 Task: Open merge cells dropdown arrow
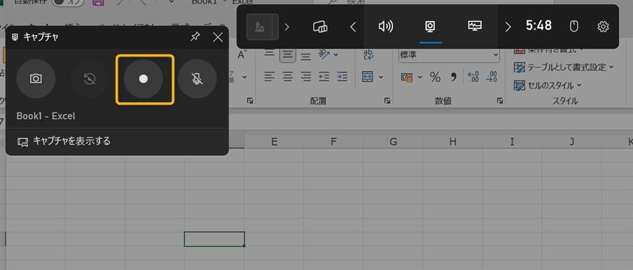(x=380, y=77)
